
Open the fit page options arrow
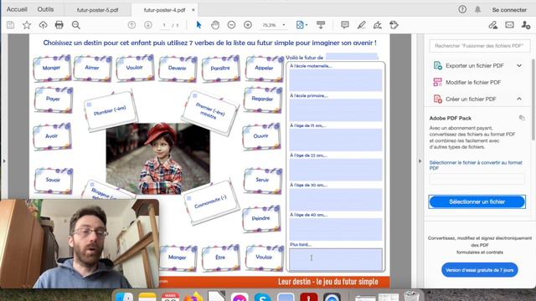(x=307, y=25)
